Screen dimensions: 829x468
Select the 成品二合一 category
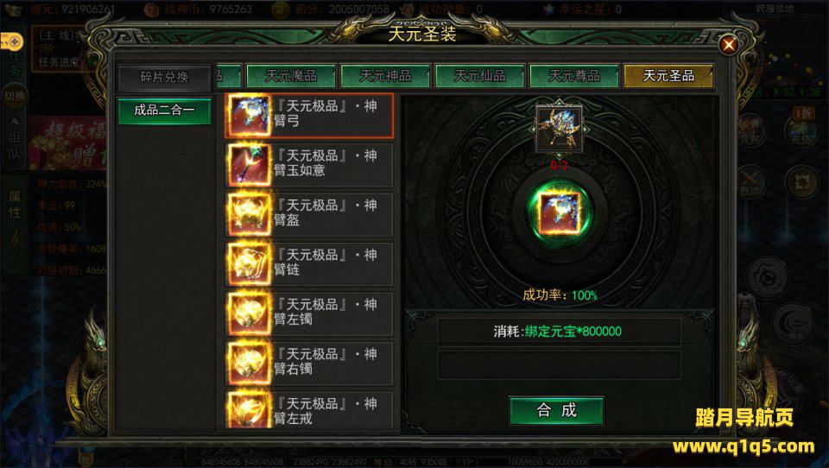pos(164,111)
